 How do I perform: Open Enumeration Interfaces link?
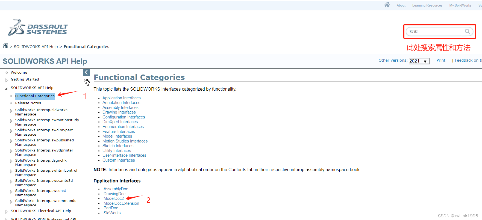(123, 127)
